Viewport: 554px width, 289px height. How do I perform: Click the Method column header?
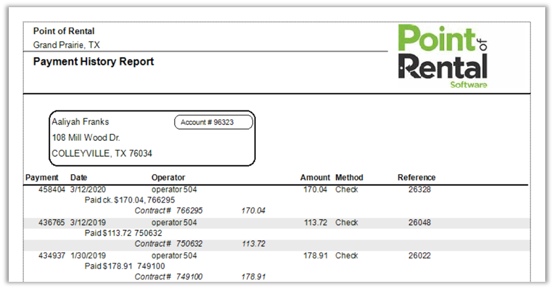(349, 177)
